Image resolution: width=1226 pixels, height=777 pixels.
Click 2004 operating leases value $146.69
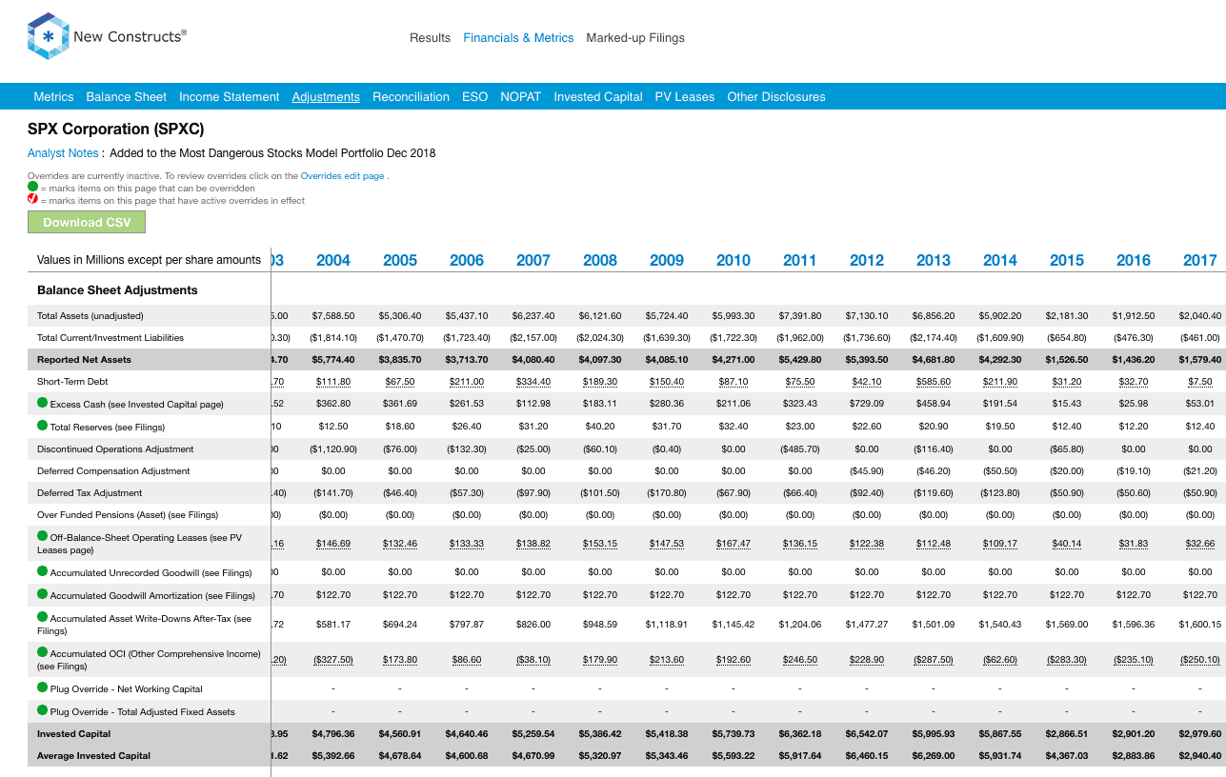pos(333,544)
